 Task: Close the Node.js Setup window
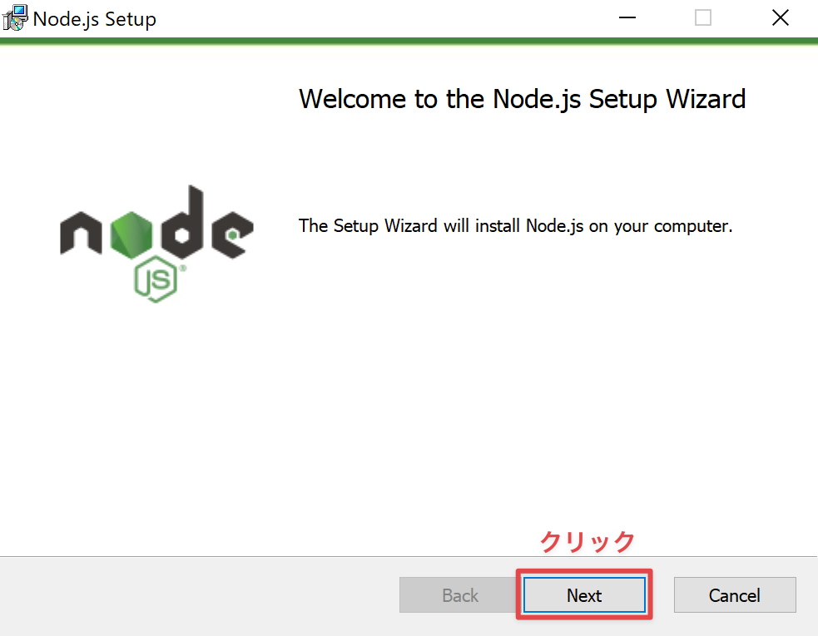click(780, 18)
